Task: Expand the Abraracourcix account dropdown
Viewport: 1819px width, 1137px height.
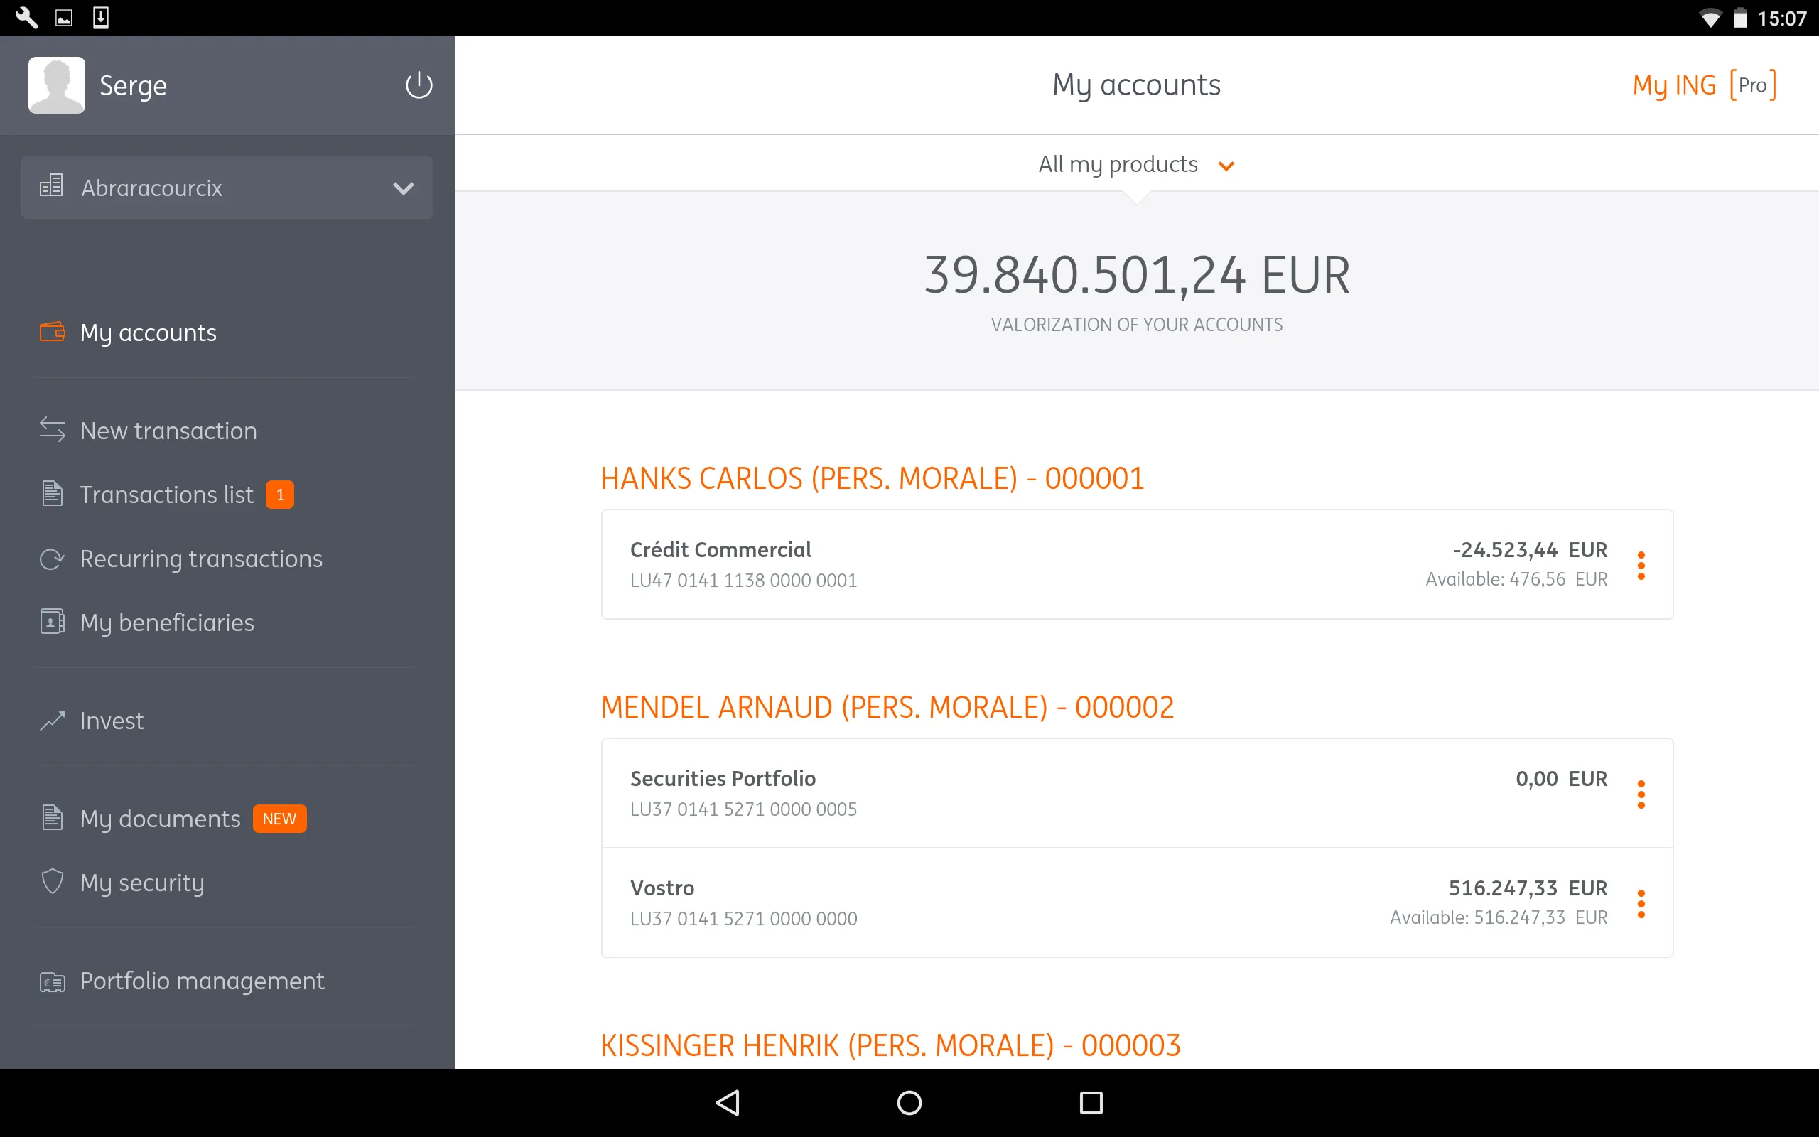Action: (x=404, y=188)
